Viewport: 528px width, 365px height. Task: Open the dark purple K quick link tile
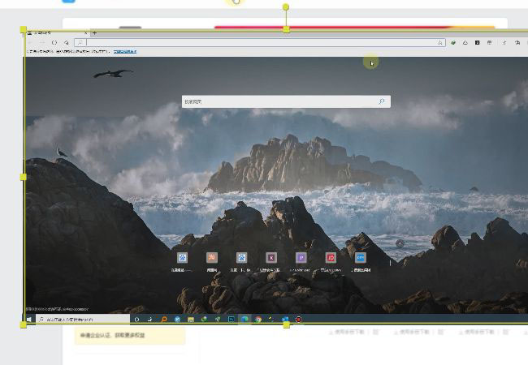coord(271,258)
